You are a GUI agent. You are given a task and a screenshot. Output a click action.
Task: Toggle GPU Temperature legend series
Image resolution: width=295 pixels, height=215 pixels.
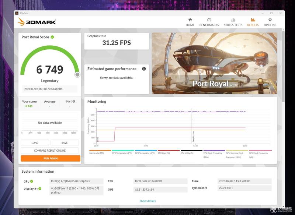[x=146, y=152]
